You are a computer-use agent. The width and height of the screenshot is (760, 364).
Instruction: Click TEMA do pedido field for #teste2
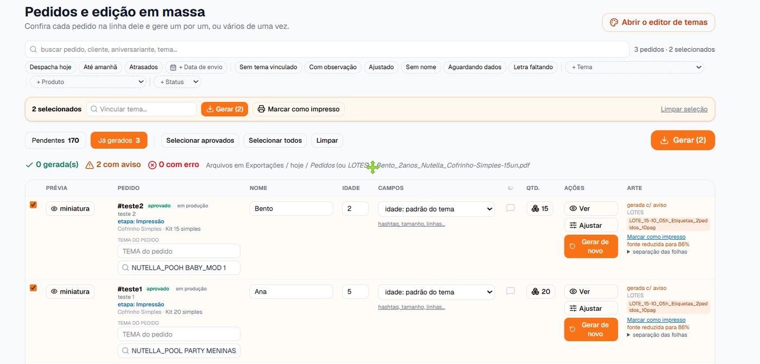click(179, 251)
